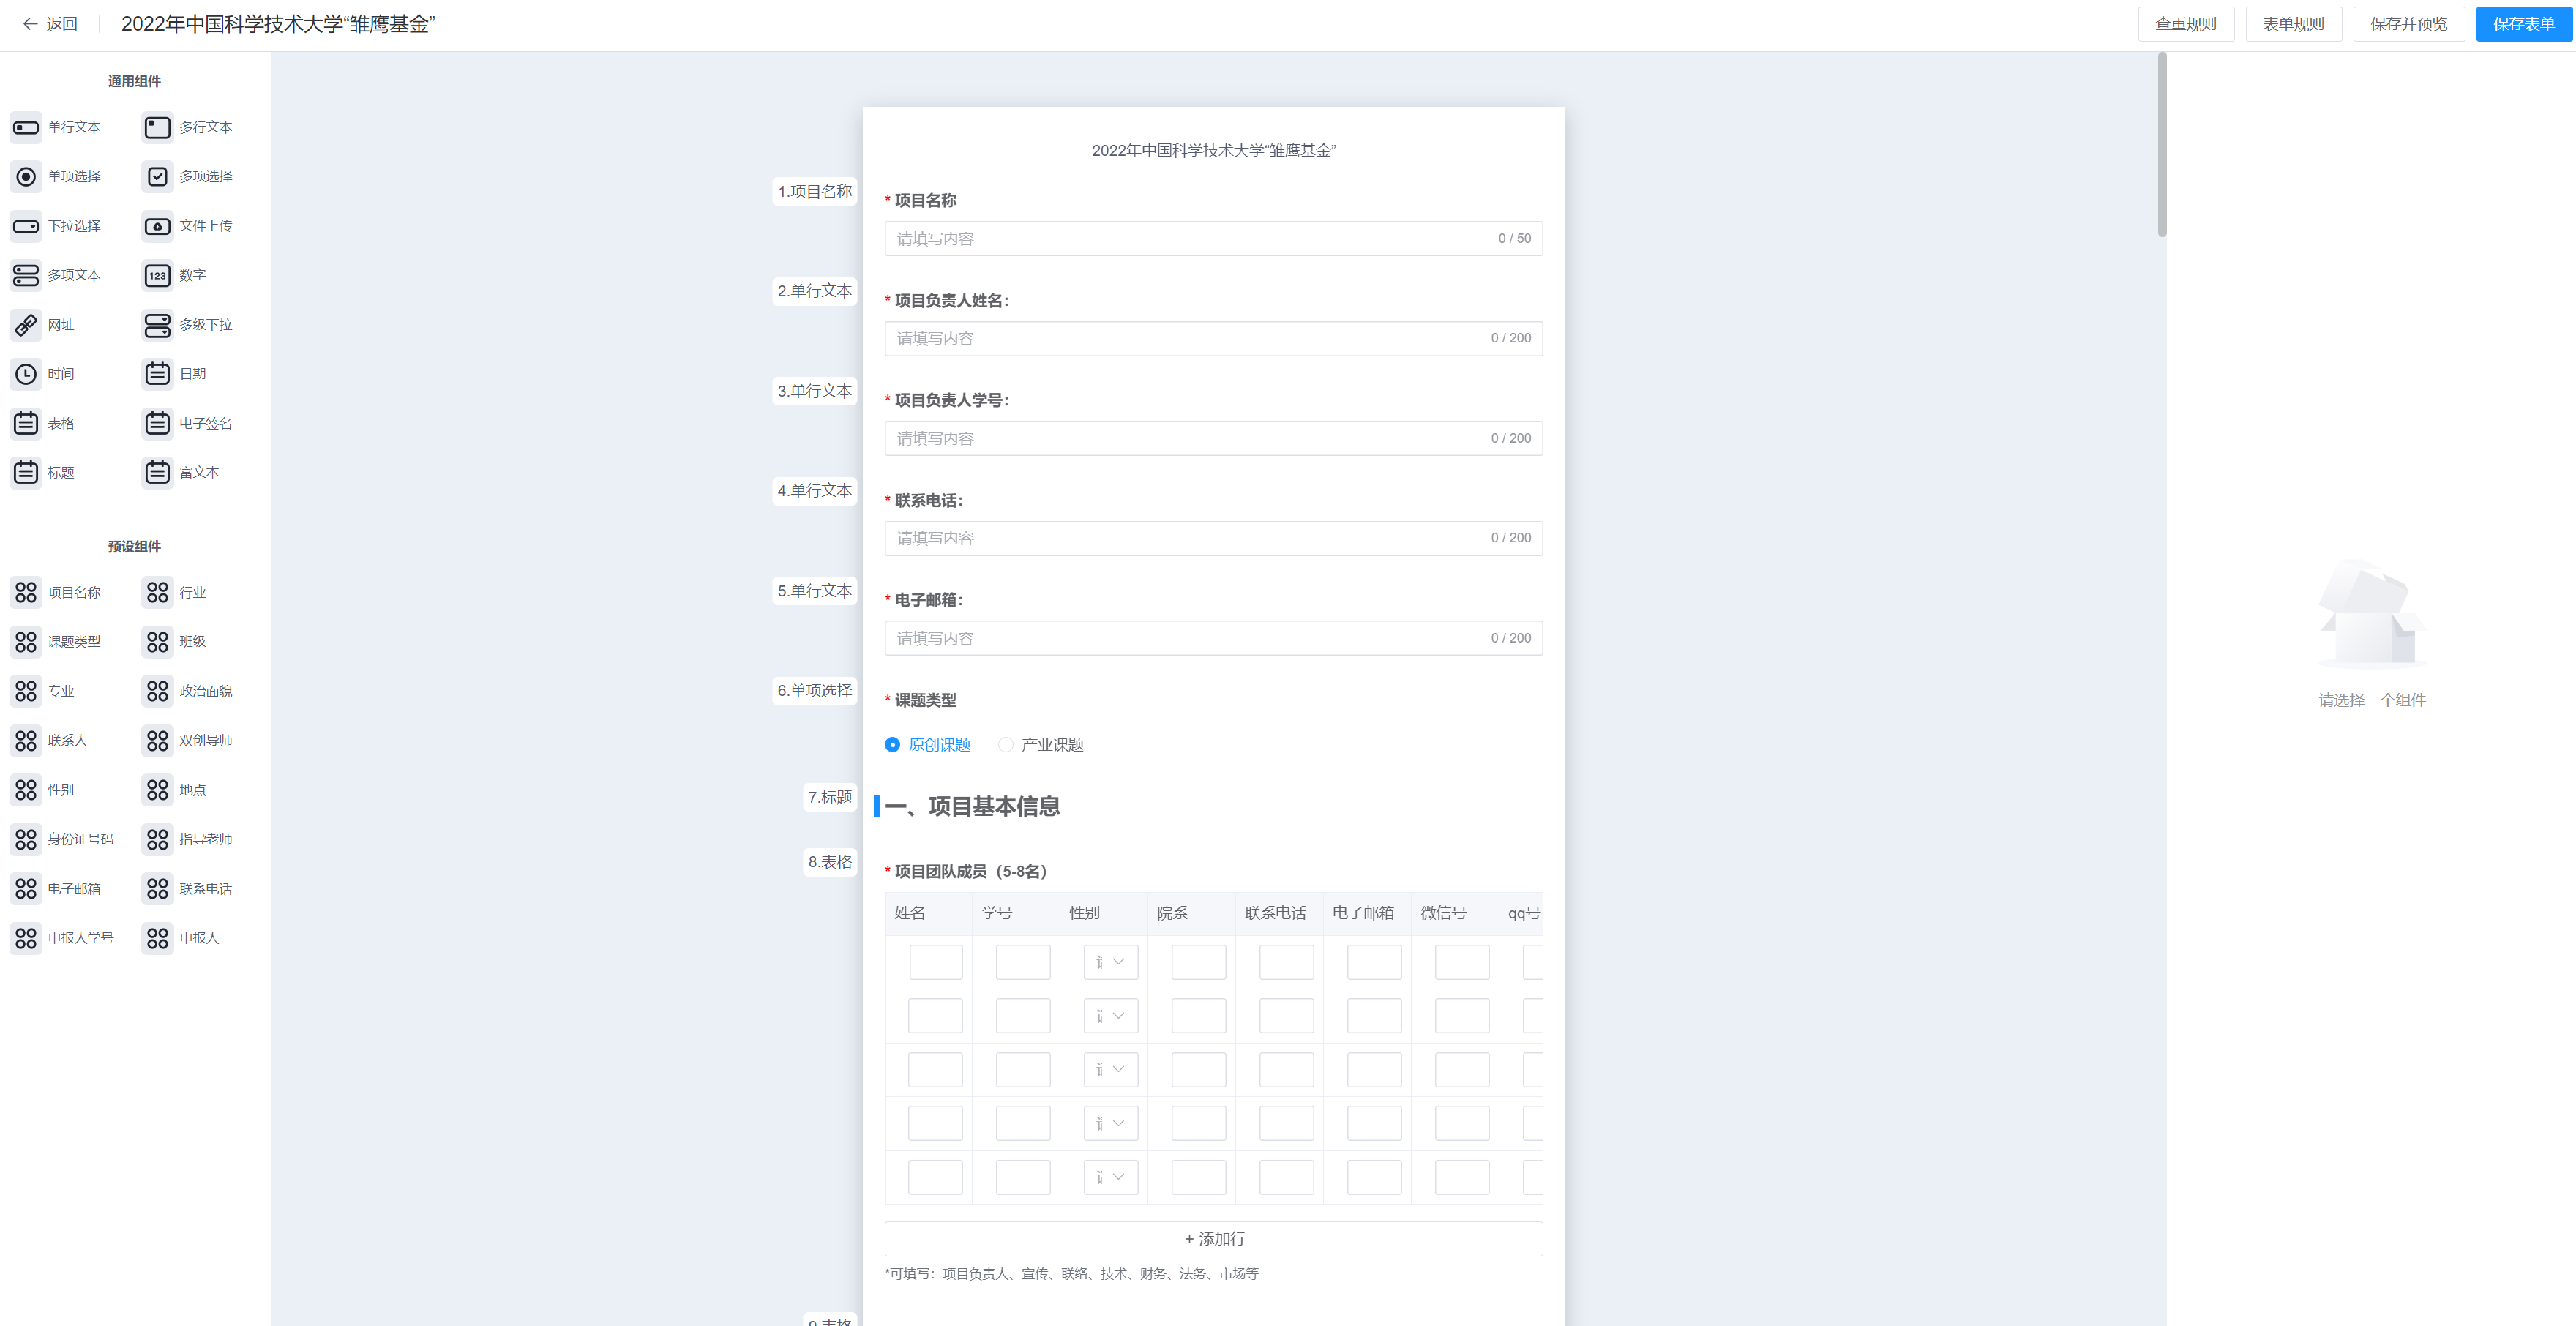The width and height of the screenshot is (2576, 1326).
Task: Click the preset 申报人 component icon
Action: [157, 938]
